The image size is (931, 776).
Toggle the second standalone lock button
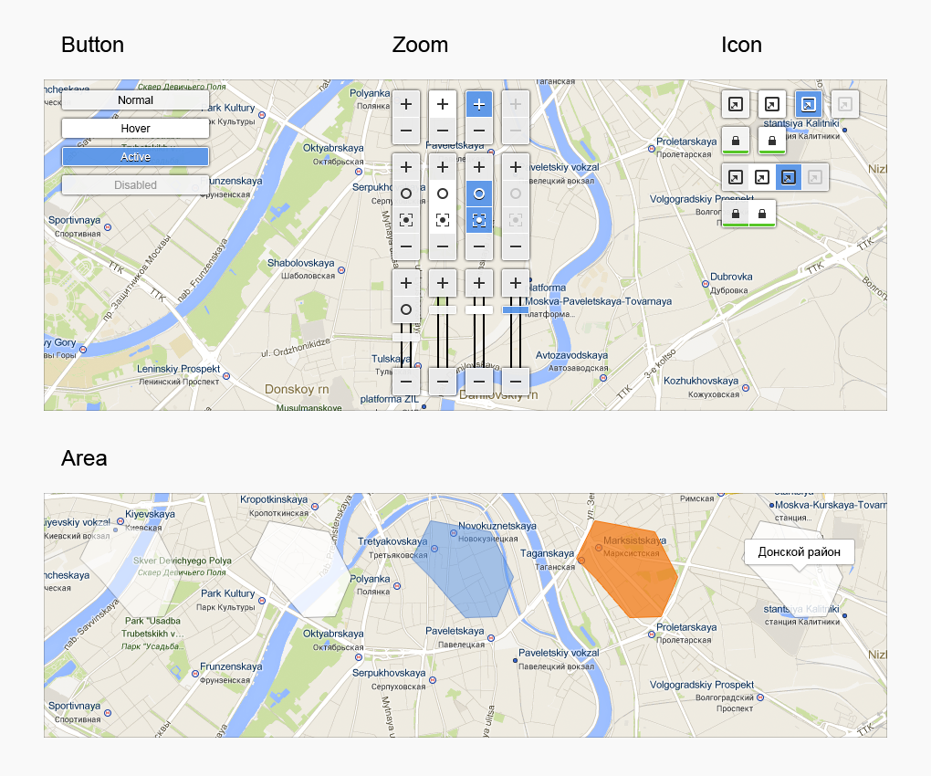(x=772, y=141)
